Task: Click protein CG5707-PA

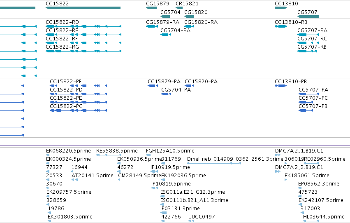Action: pos(309,94)
